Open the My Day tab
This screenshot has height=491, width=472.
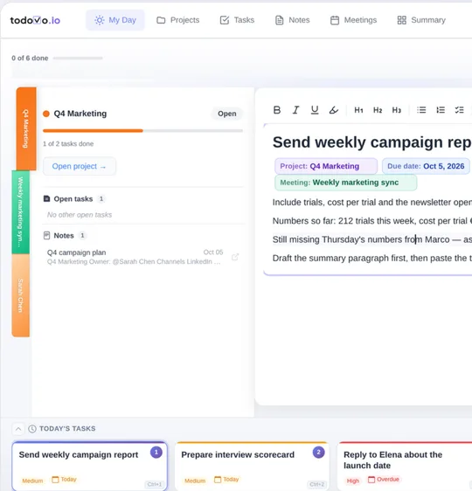click(115, 20)
